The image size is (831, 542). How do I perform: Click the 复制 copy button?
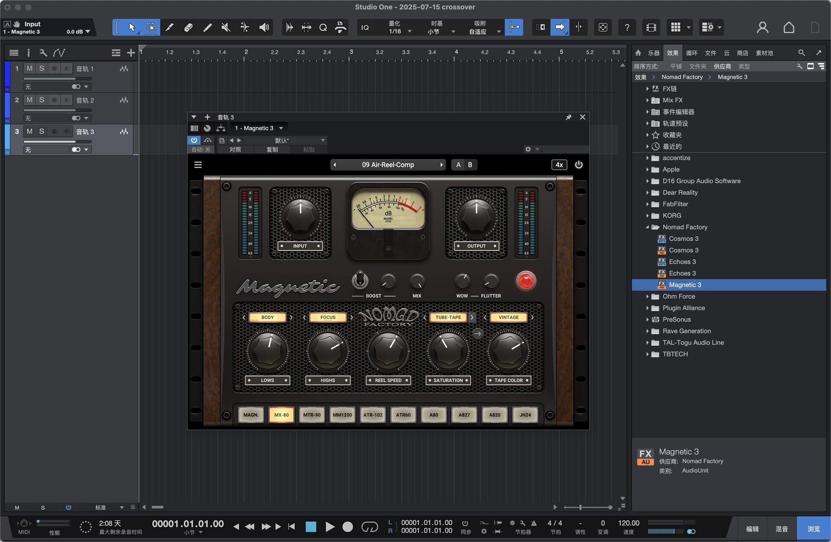(x=272, y=149)
